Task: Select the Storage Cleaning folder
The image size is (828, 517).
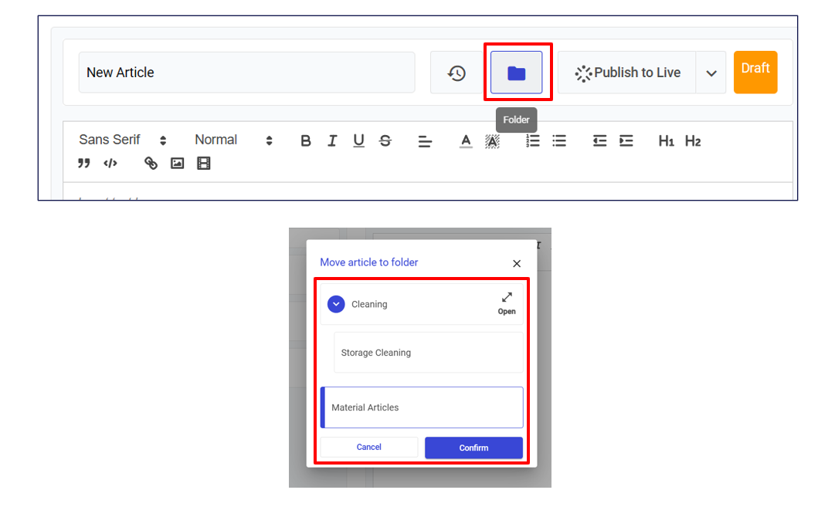Action: click(x=428, y=353)
